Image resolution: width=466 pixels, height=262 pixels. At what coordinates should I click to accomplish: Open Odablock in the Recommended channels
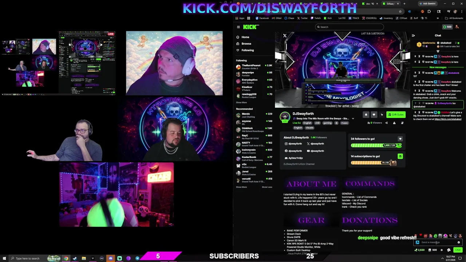[x=254, y=130]
